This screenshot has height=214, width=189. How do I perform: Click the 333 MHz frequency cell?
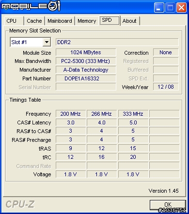point(133,114)
